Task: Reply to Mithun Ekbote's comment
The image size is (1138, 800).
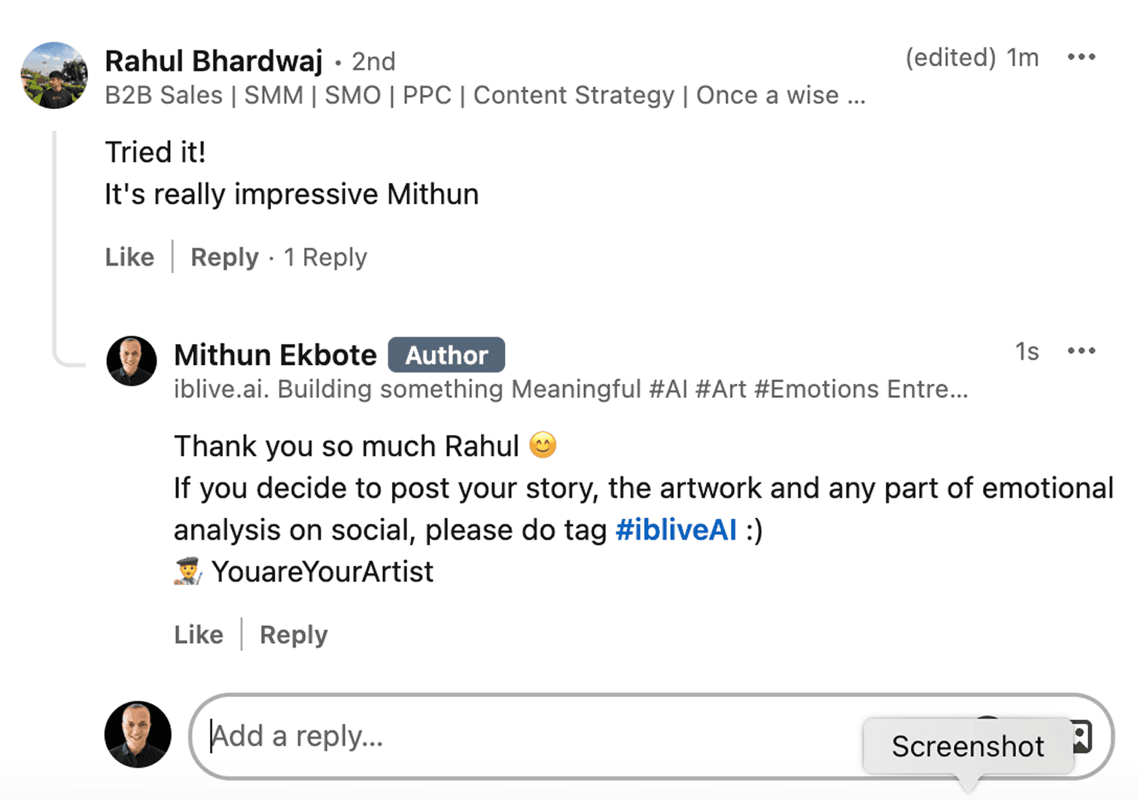Action: click(x=294, y=634)
